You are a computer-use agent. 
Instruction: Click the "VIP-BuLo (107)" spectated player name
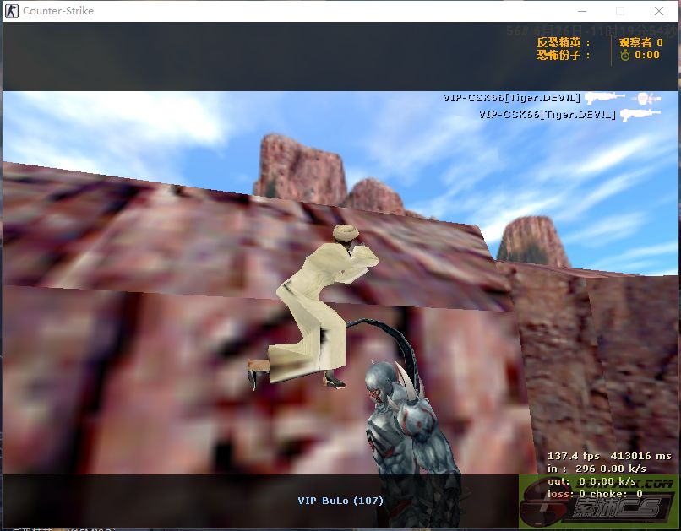click(x=340, y=501)
